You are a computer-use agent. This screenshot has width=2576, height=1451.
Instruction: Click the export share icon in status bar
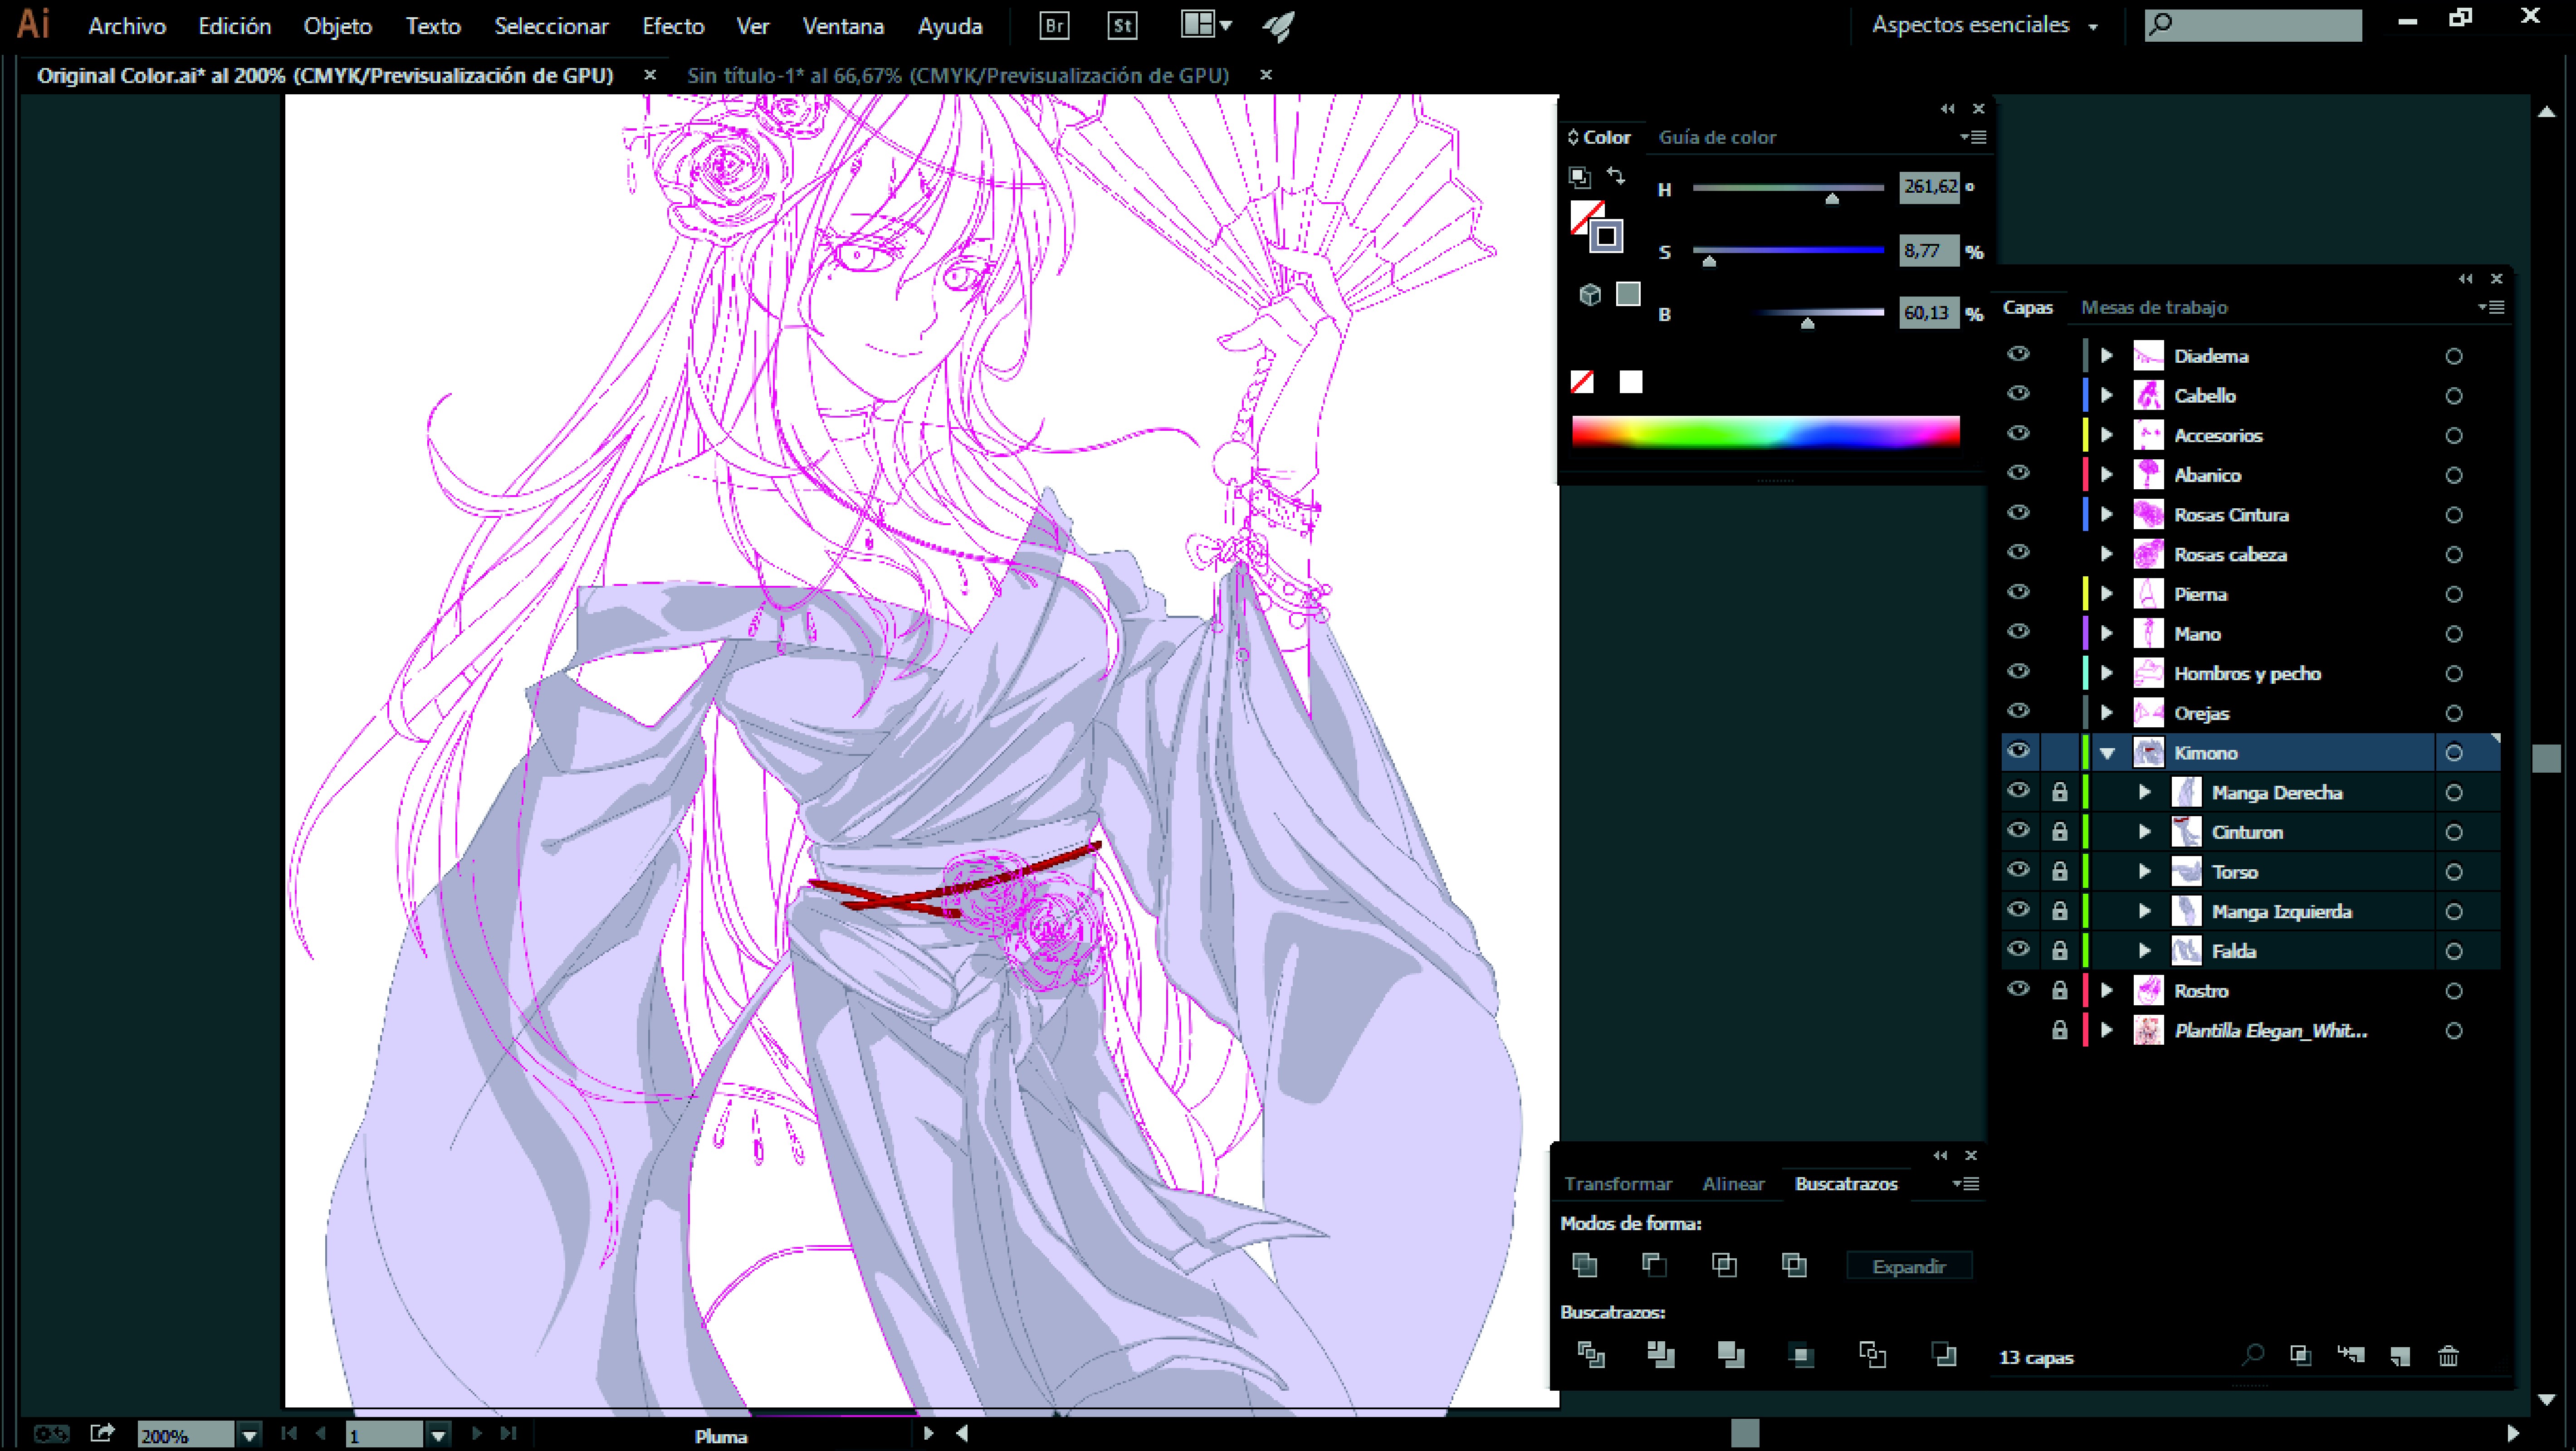click(x=102, y=1433)
